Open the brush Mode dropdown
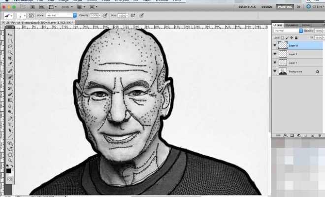Image resolution: width=325 pixels, height=197 pixels. [x=61, y=15]
